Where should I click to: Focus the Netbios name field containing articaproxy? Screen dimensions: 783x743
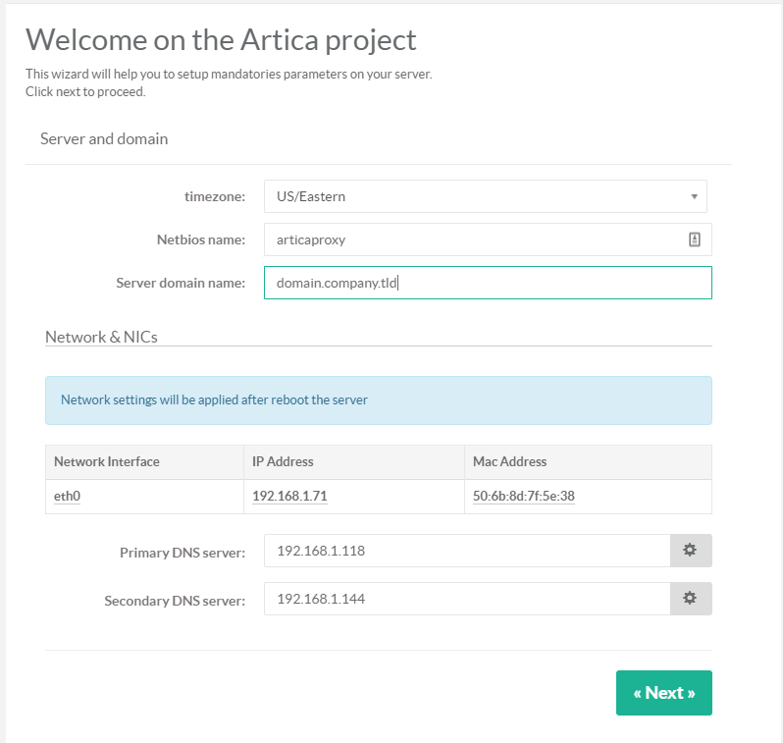click(488, 239)
